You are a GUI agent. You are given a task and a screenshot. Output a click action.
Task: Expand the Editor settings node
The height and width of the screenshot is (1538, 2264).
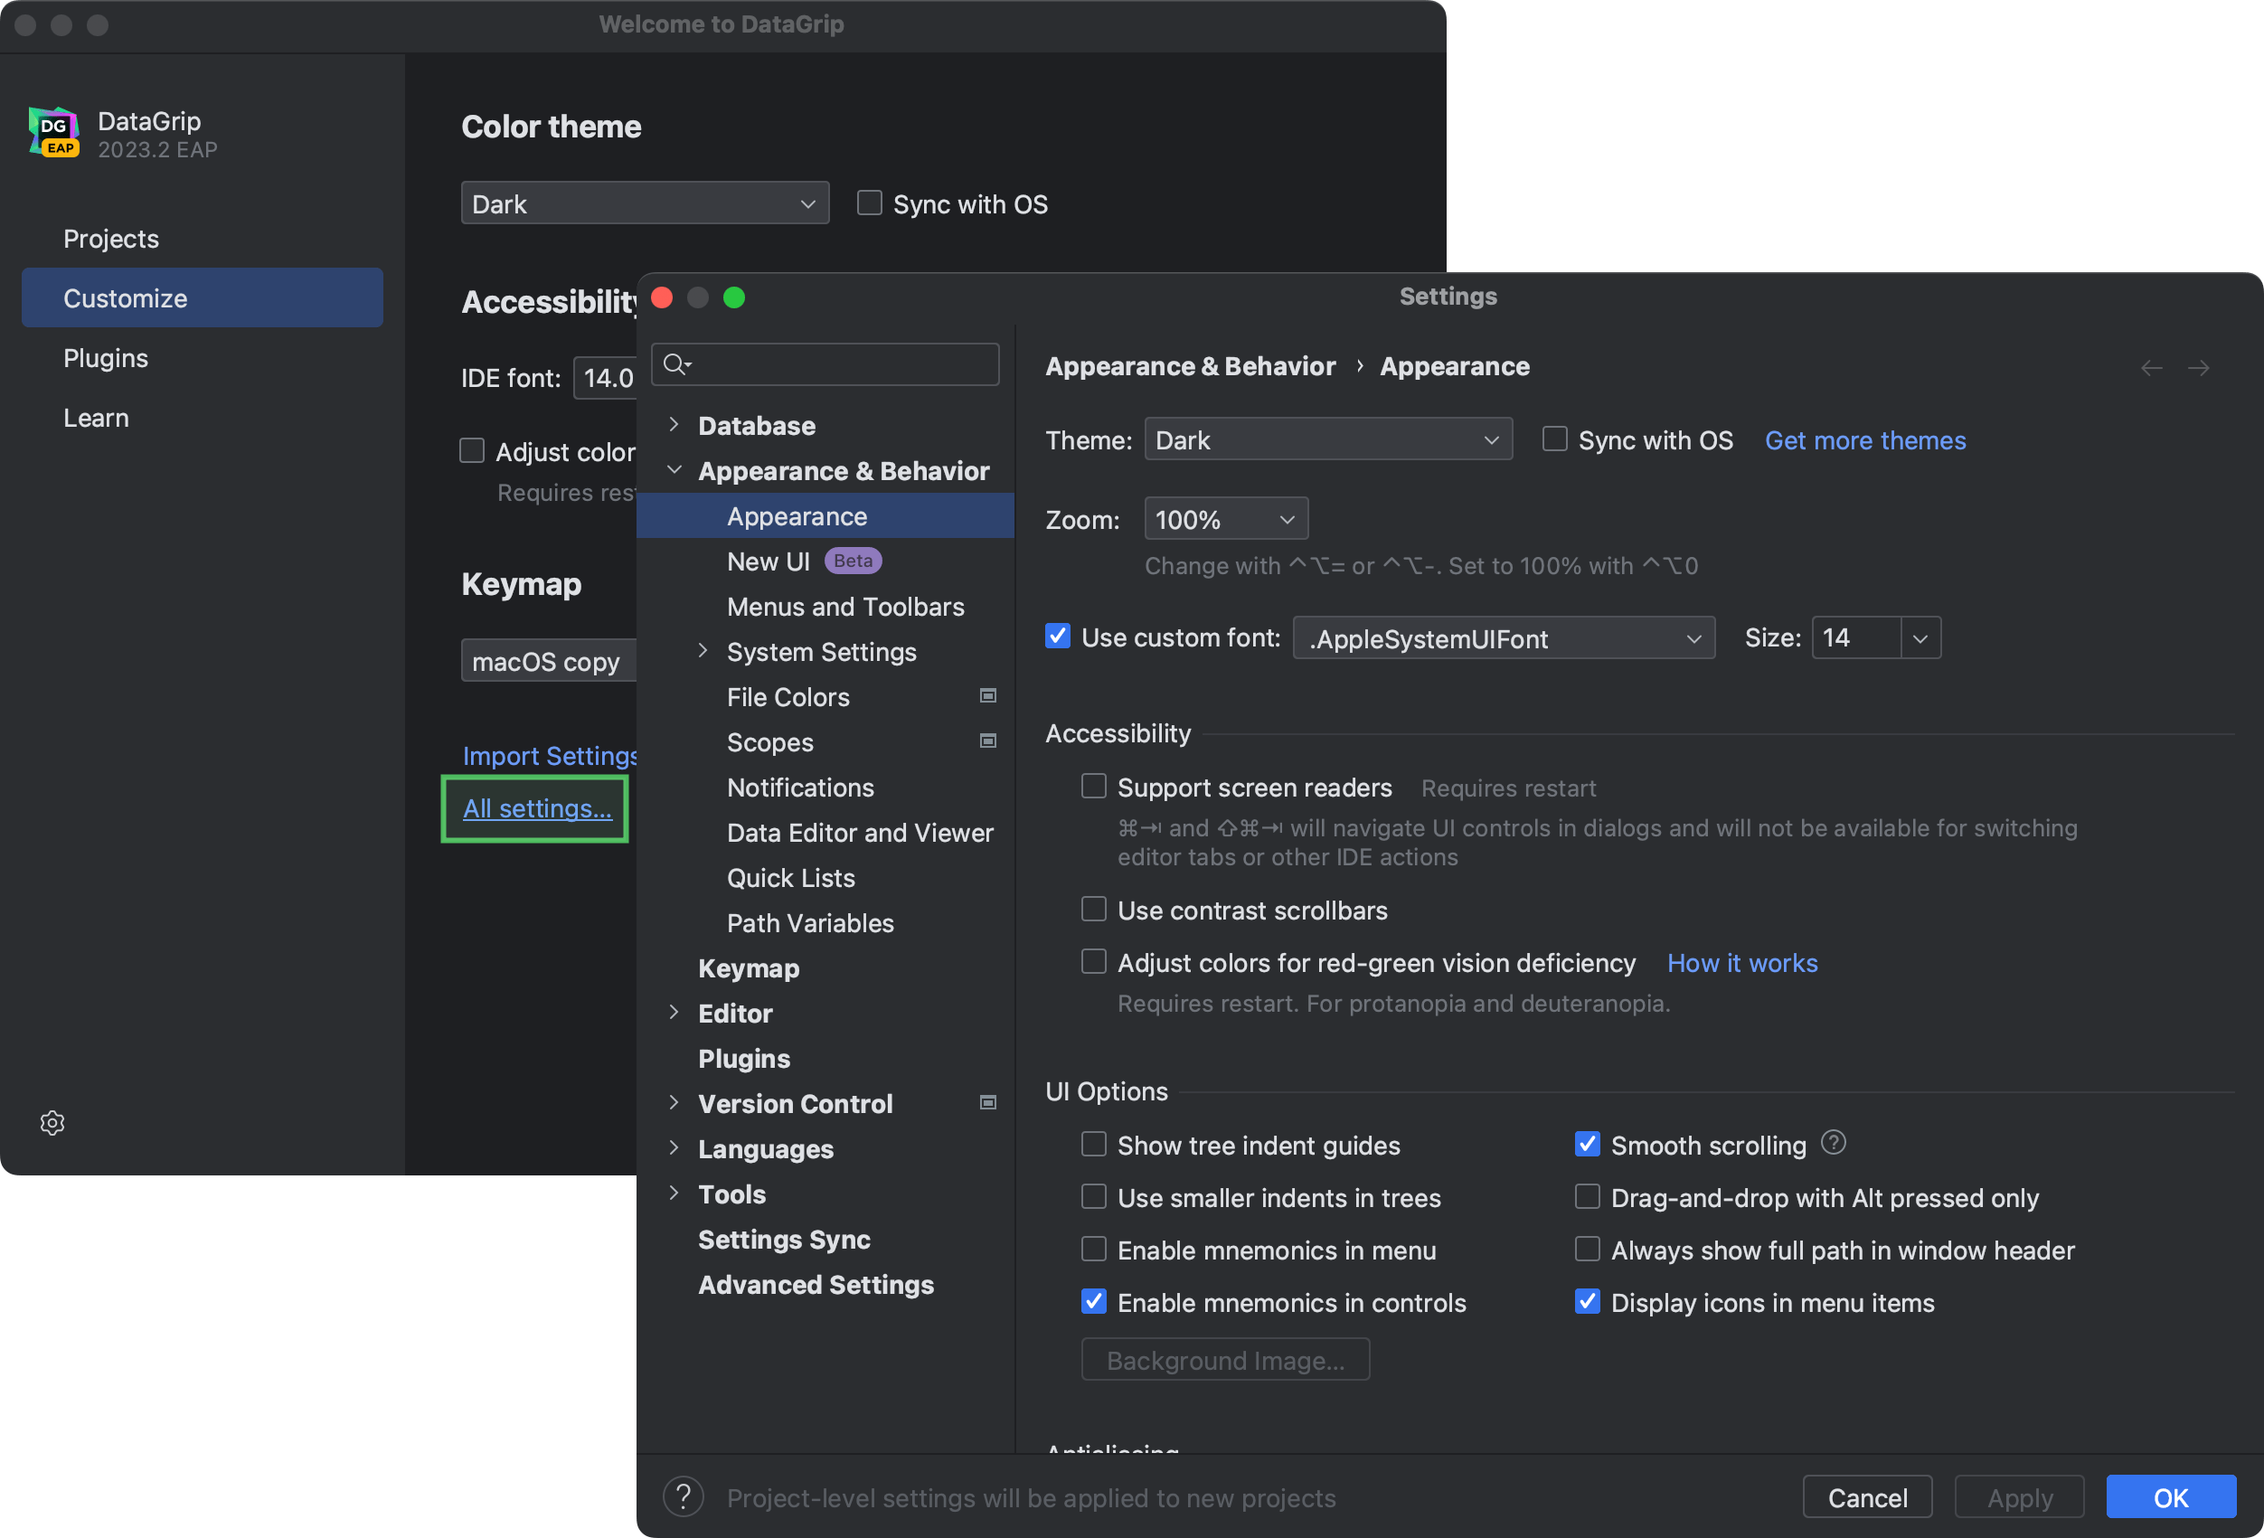click(x=675, y=1012)
